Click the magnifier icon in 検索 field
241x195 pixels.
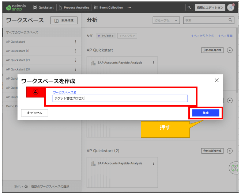click(230, 20)
